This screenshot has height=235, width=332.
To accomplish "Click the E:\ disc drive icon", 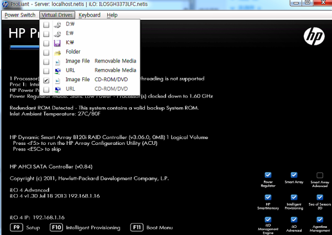I will coord(58,34).
